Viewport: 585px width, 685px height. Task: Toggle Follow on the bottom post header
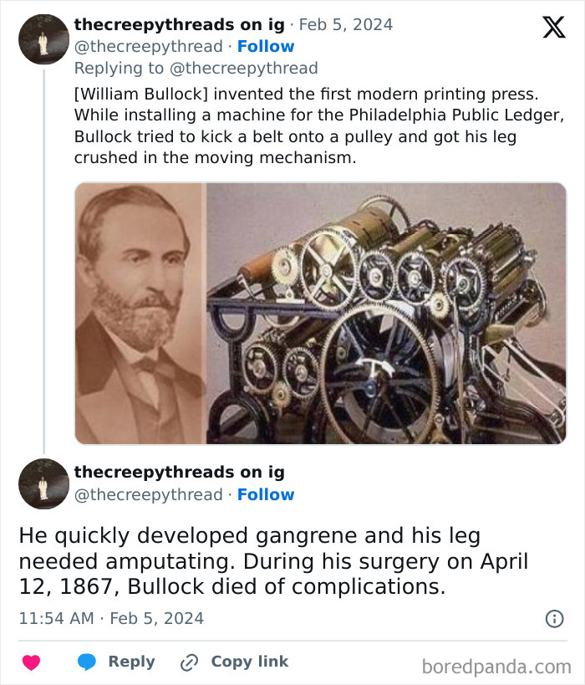coord(267,494)
